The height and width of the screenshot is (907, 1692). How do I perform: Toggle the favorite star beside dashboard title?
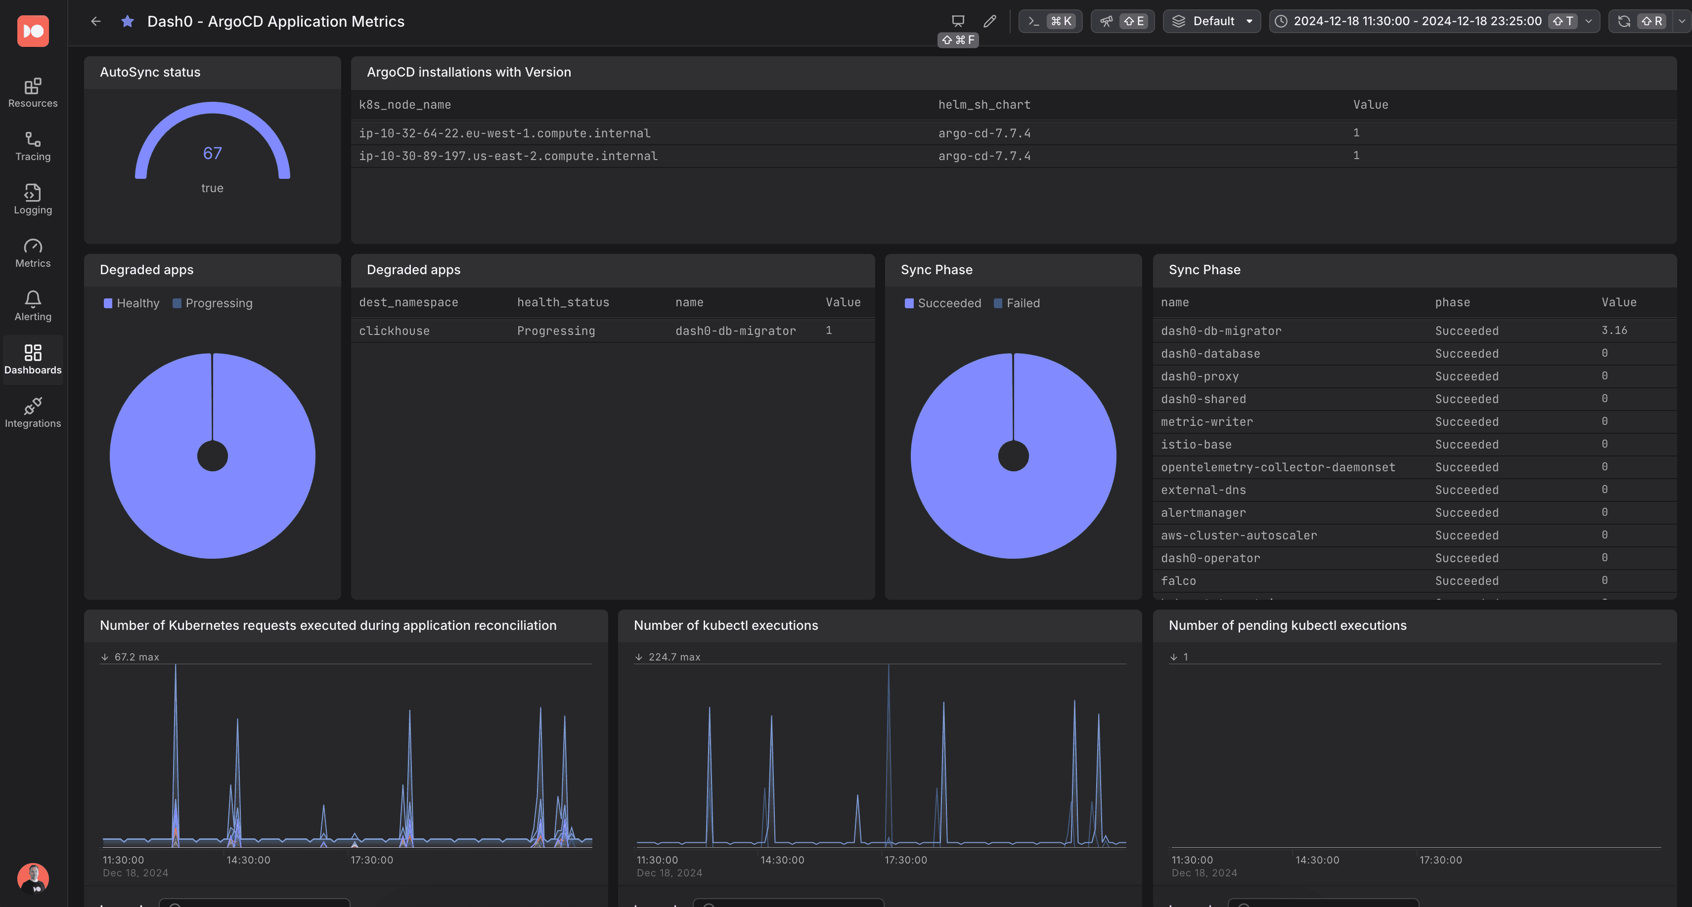click(x=128, y=21)
